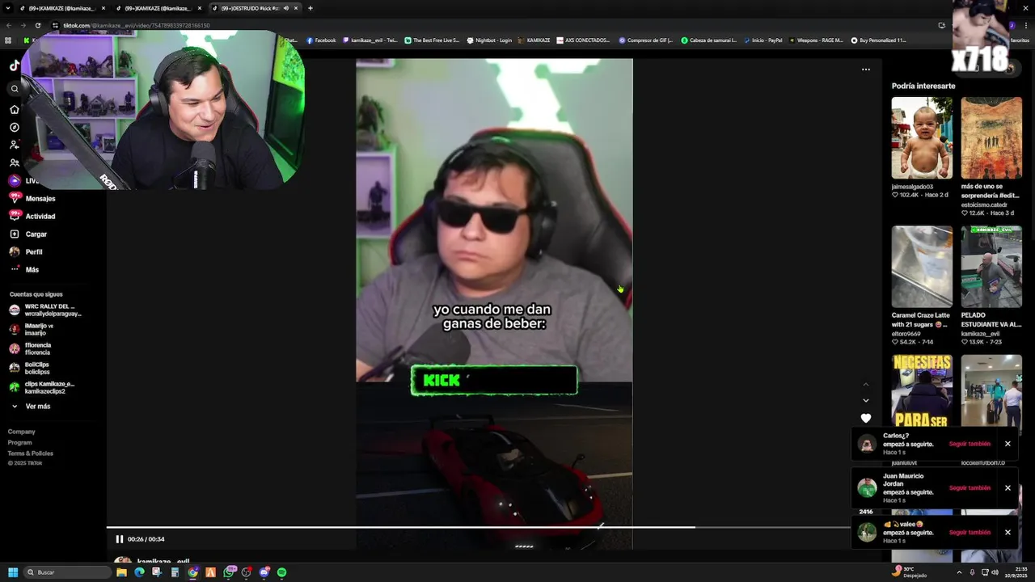
Task: Open followed account fflorencia
Action: point(31,348)
